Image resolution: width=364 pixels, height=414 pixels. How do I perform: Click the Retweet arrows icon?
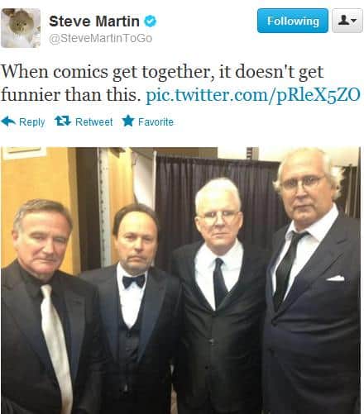tap(63, 121)
